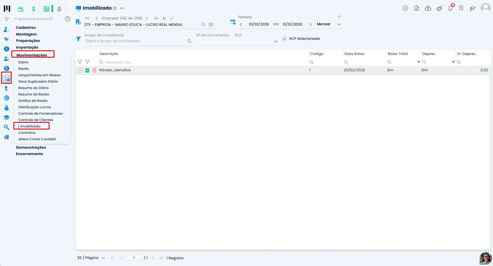The width and height of the screenshot is (493, 266).
Task: Open the user profile avatar
Action: coord(485,8)
